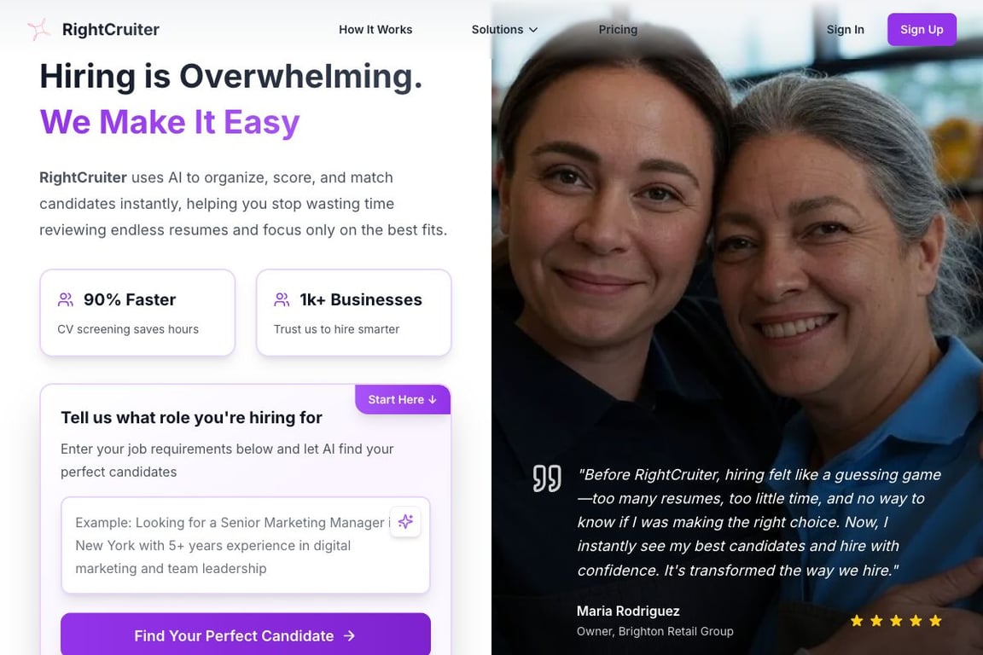The height and width of the screenshot is (655, 983).
Task: Click the quotation mark icon in testimonial
Action: click(547, 478)
